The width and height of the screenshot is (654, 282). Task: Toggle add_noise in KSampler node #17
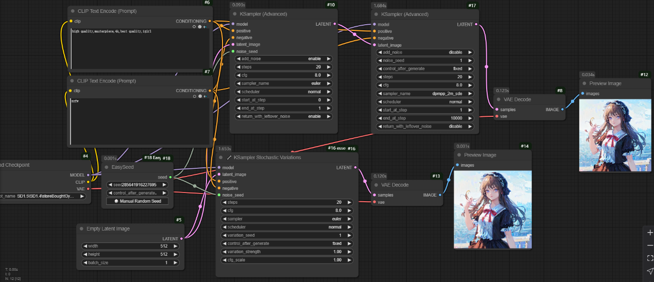(x=425, y=52)
